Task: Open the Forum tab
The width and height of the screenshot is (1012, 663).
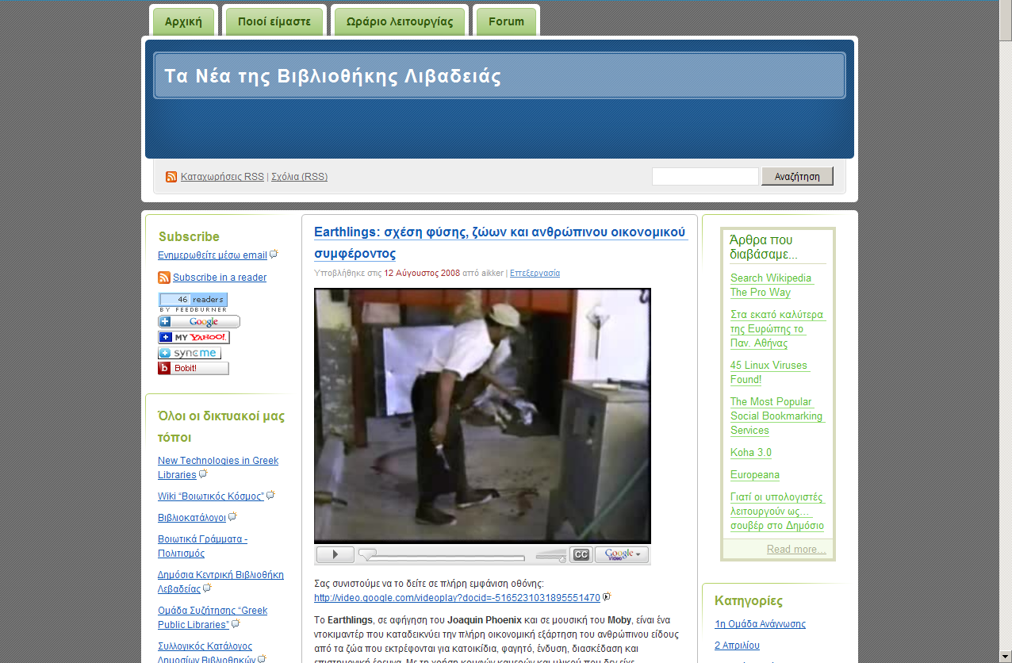Action: click(x=506, y=21)
